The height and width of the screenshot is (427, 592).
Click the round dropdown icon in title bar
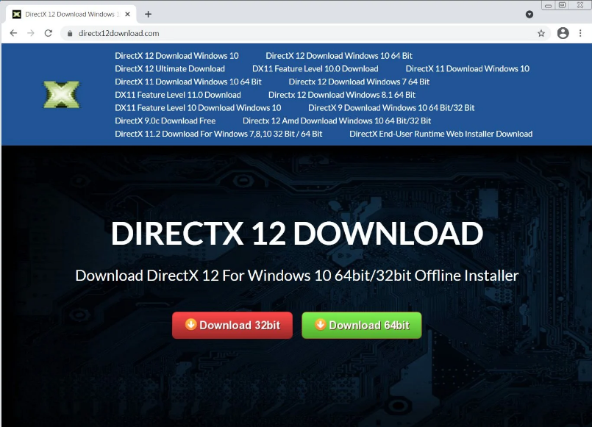[x=529, y=15]
